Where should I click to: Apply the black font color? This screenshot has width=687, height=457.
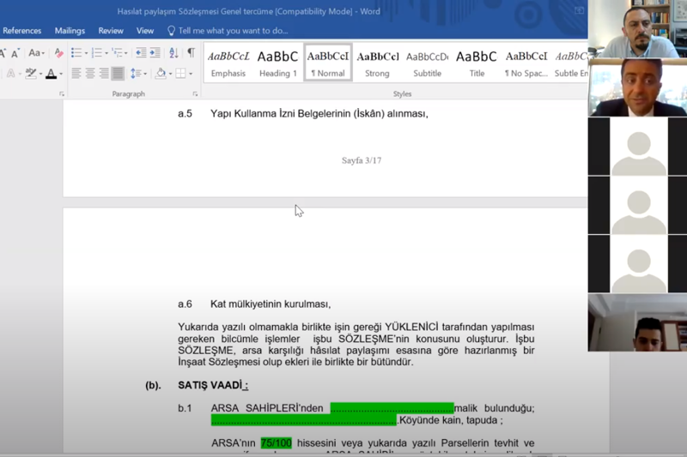point(52,74)
